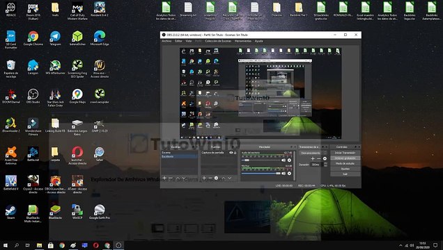Open the Editar menu in OBS
Screen dimensions: 443x250
(x=178, y=41)
